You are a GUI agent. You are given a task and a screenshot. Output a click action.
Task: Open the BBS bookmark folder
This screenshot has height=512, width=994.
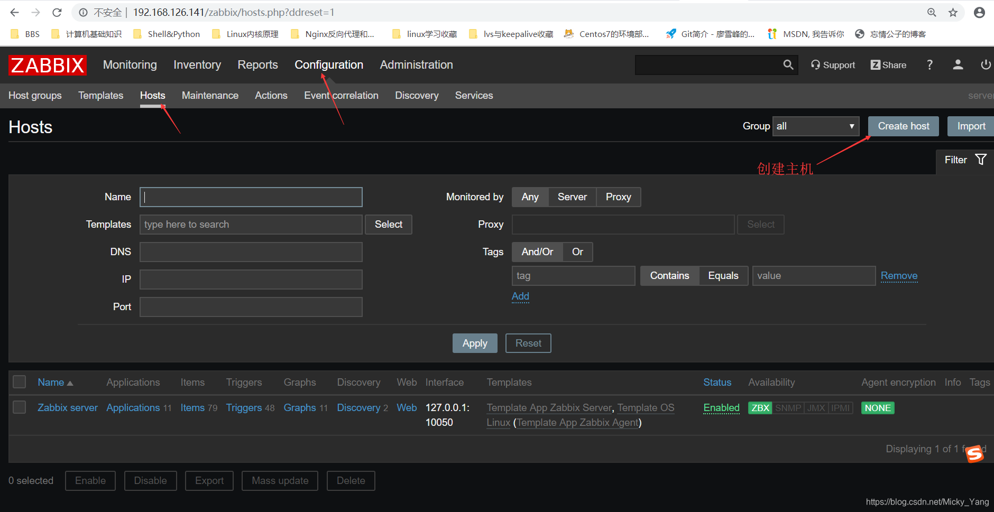pyautogui.click(x=25, y=34)
